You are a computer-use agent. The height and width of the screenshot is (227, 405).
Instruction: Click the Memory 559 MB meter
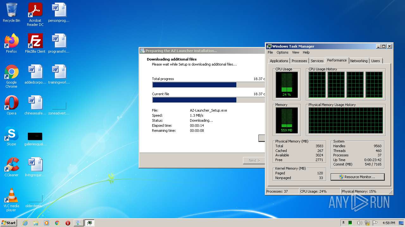(287, 120)
